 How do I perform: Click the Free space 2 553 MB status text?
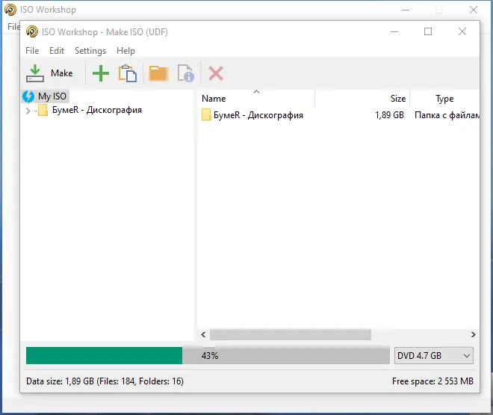tap(432, 381)
